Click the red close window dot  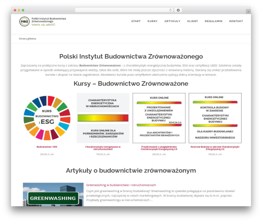15,10
